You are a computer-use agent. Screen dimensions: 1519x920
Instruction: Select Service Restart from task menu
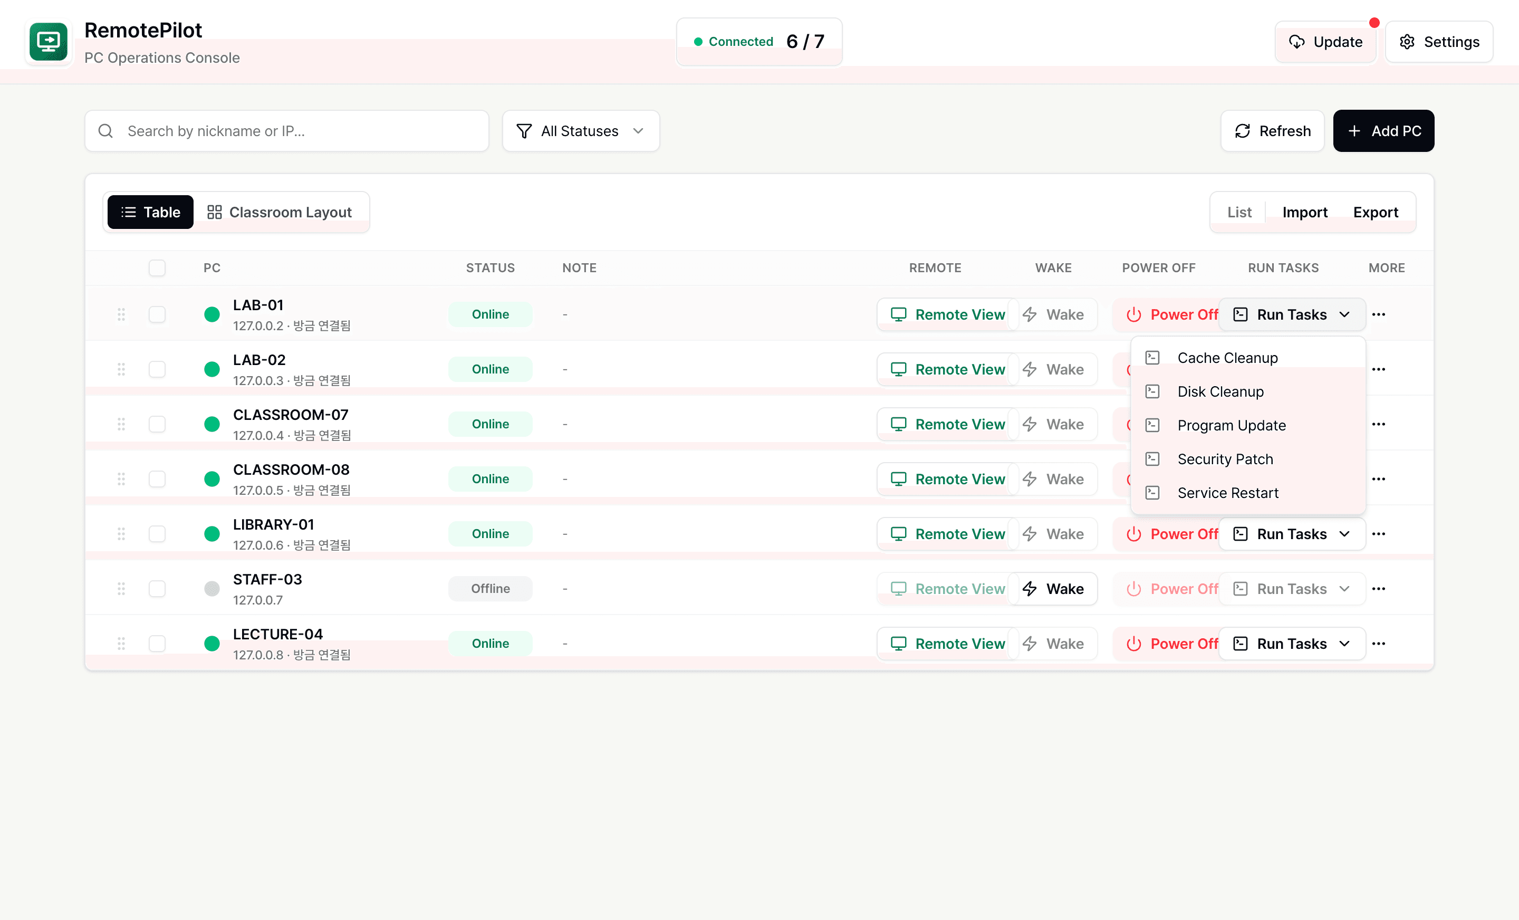point(1248,493)
